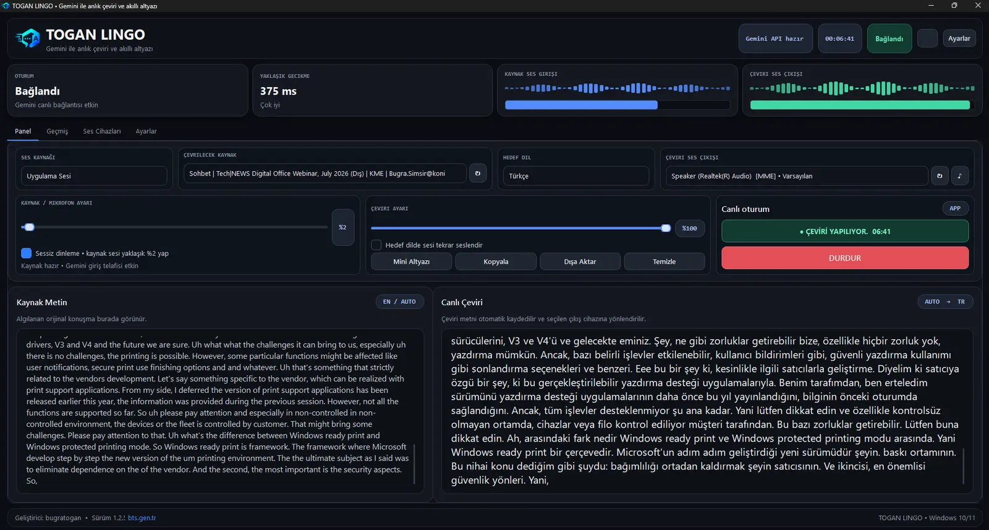Click the 'ÇEVİRİ YAPILIYOR. 06:41' status bar
989x530 pixels.
844,232
